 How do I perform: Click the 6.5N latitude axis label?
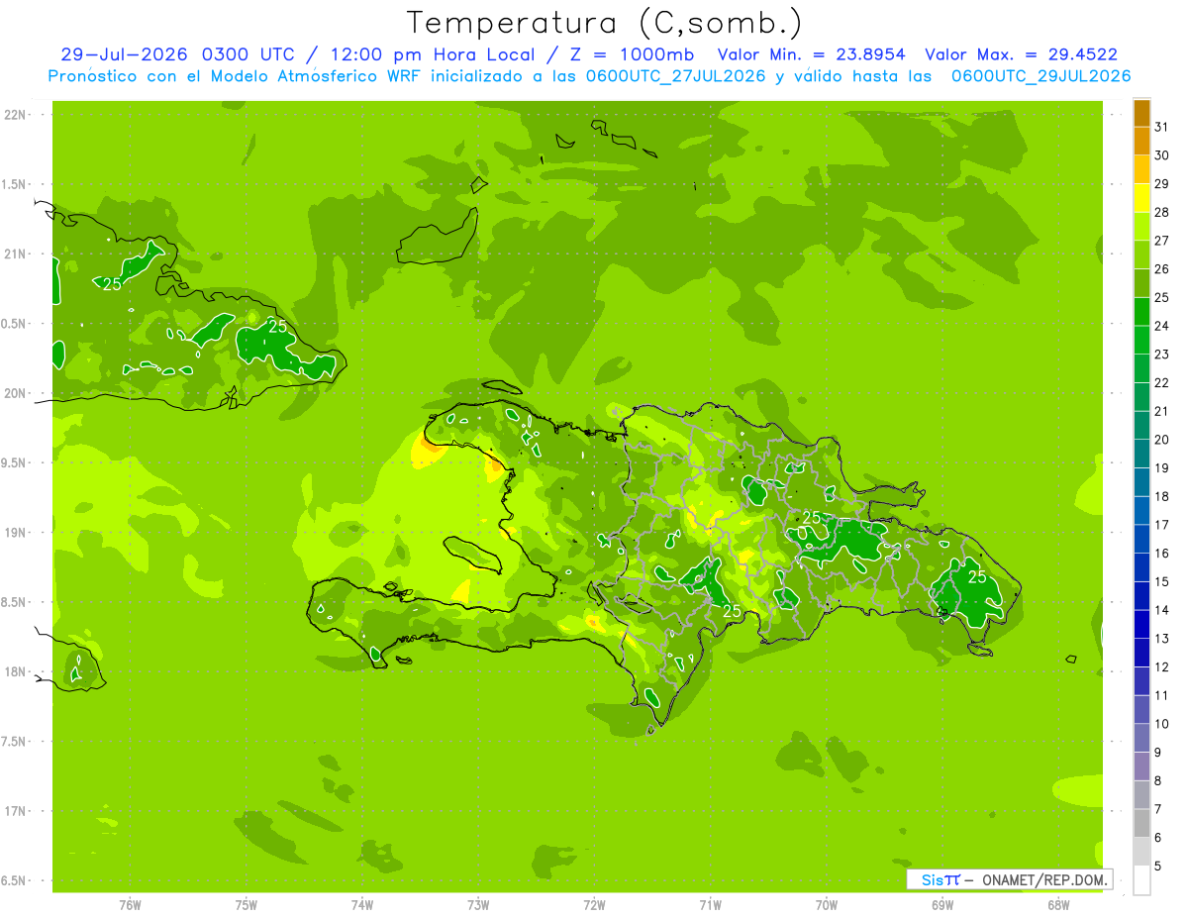pyautogui.click(x=15, y=881)
